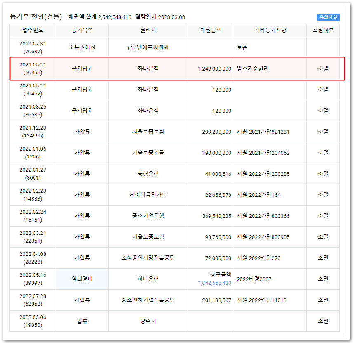Click receipt number 2022.01.06 (1206)

33,153
